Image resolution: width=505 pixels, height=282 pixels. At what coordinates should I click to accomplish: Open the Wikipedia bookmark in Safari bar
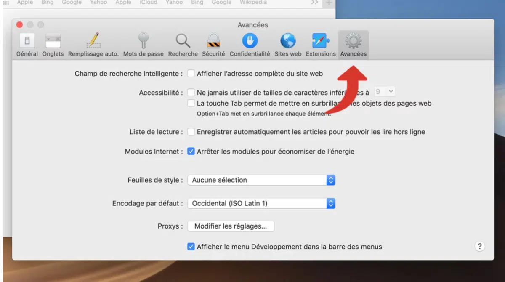[x=253, y=3]
